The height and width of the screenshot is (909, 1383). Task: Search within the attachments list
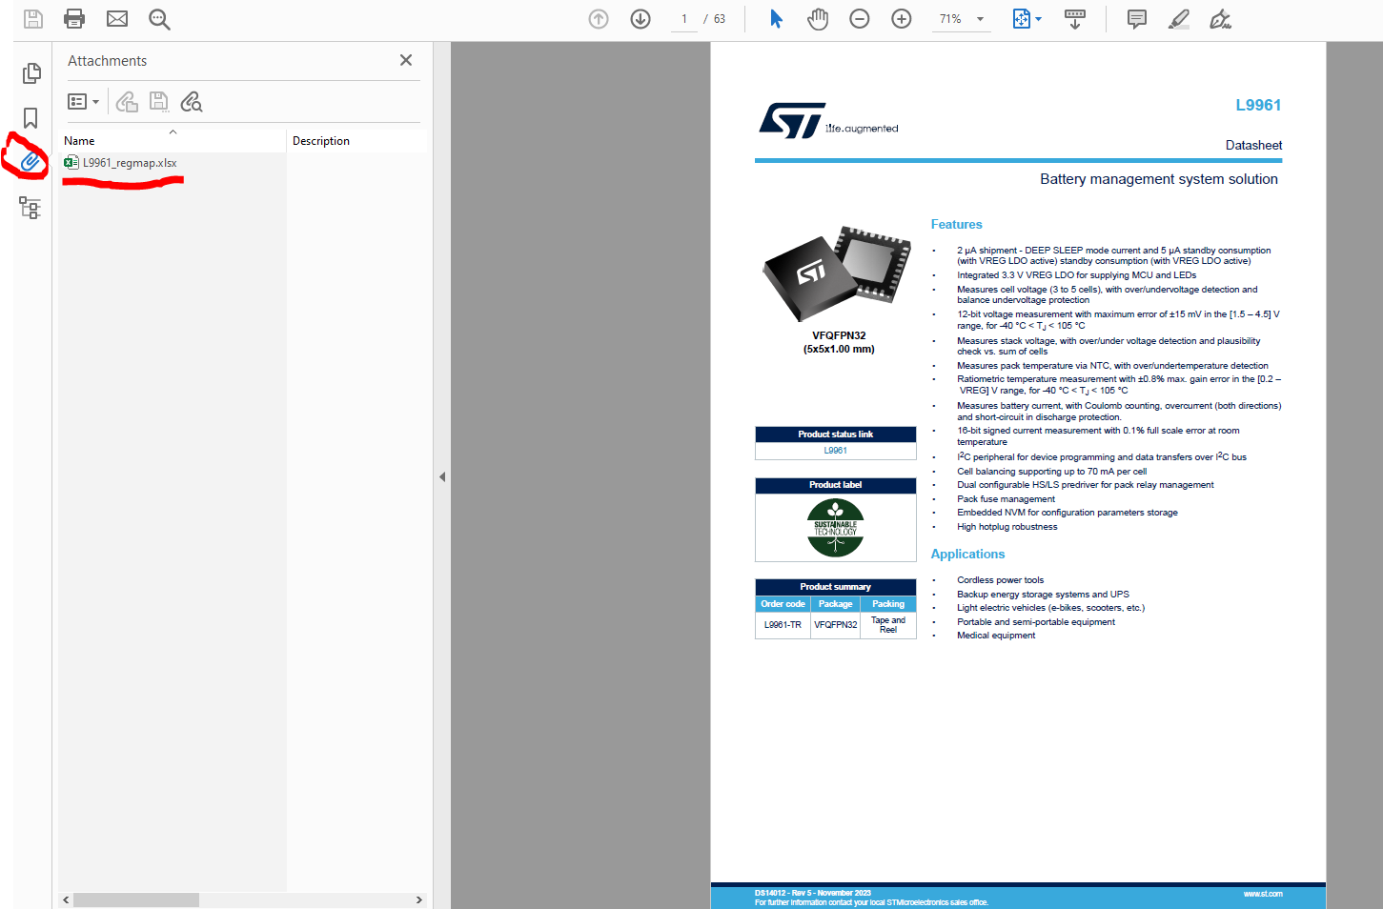point(192,101)
